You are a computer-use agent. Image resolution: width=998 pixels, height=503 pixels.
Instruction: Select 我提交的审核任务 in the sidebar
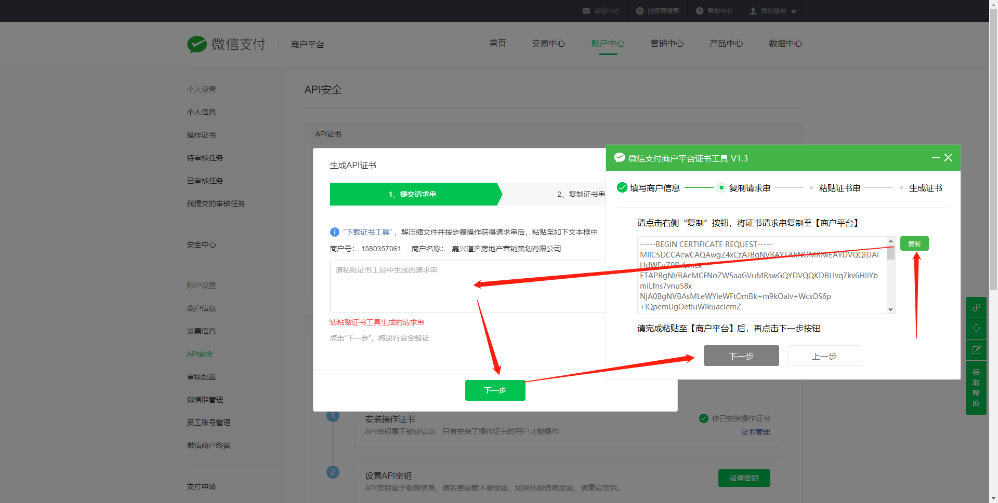click(216, 203)
